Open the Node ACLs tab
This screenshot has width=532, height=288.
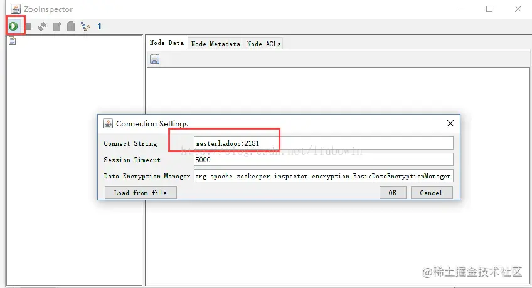coord(263,44)
